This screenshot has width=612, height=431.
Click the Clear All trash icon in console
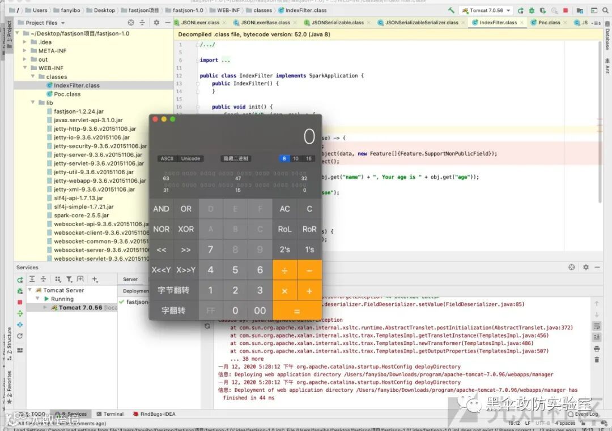point(597,359)
